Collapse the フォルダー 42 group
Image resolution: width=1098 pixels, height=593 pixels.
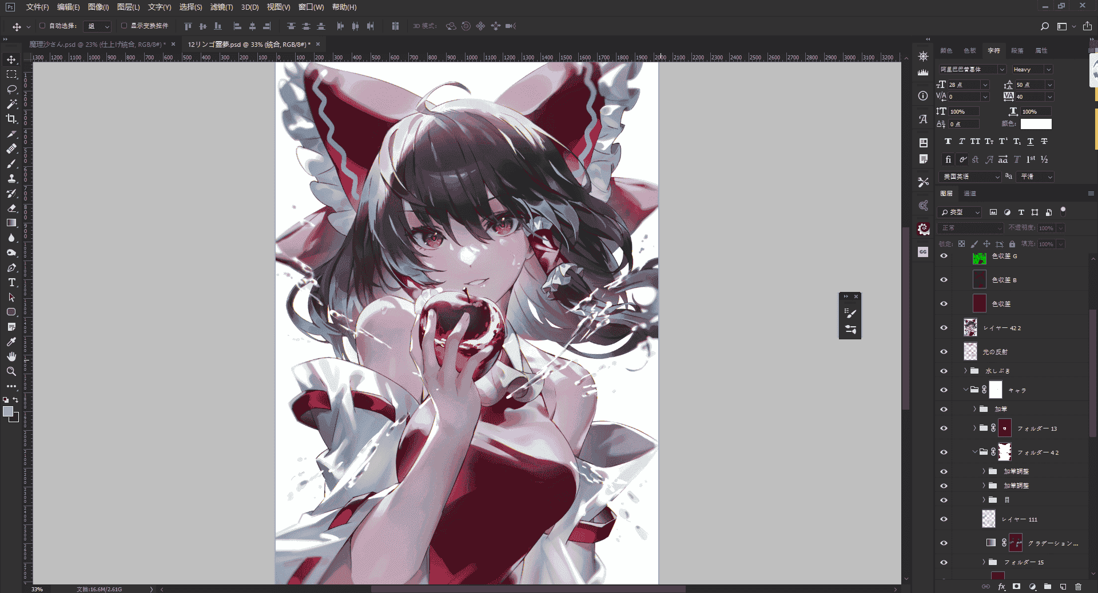[974, 452]
